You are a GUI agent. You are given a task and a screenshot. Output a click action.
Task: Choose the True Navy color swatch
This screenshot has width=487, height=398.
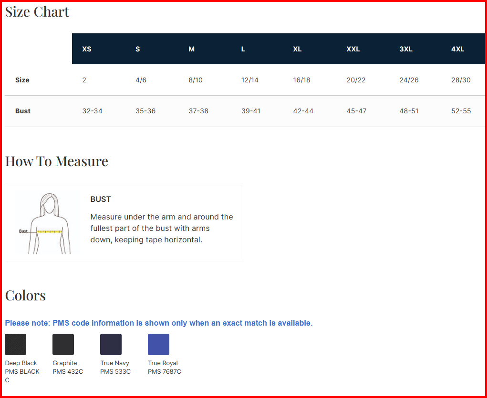point(111,344)
